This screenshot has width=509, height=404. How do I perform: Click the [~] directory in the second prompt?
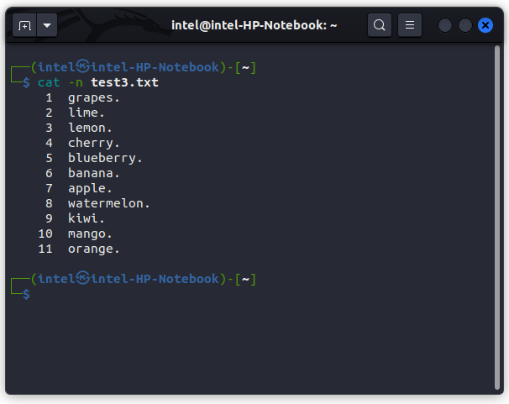coord(245,279)
